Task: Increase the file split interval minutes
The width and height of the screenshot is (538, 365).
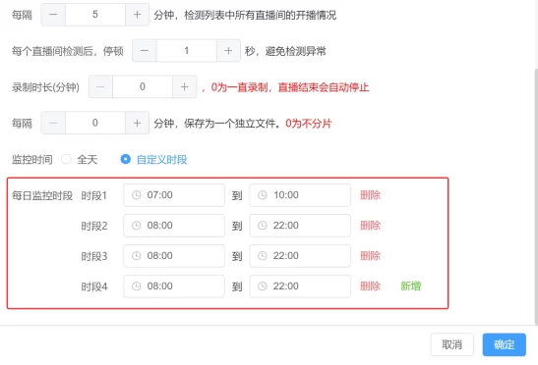Action: coord(138,123)
